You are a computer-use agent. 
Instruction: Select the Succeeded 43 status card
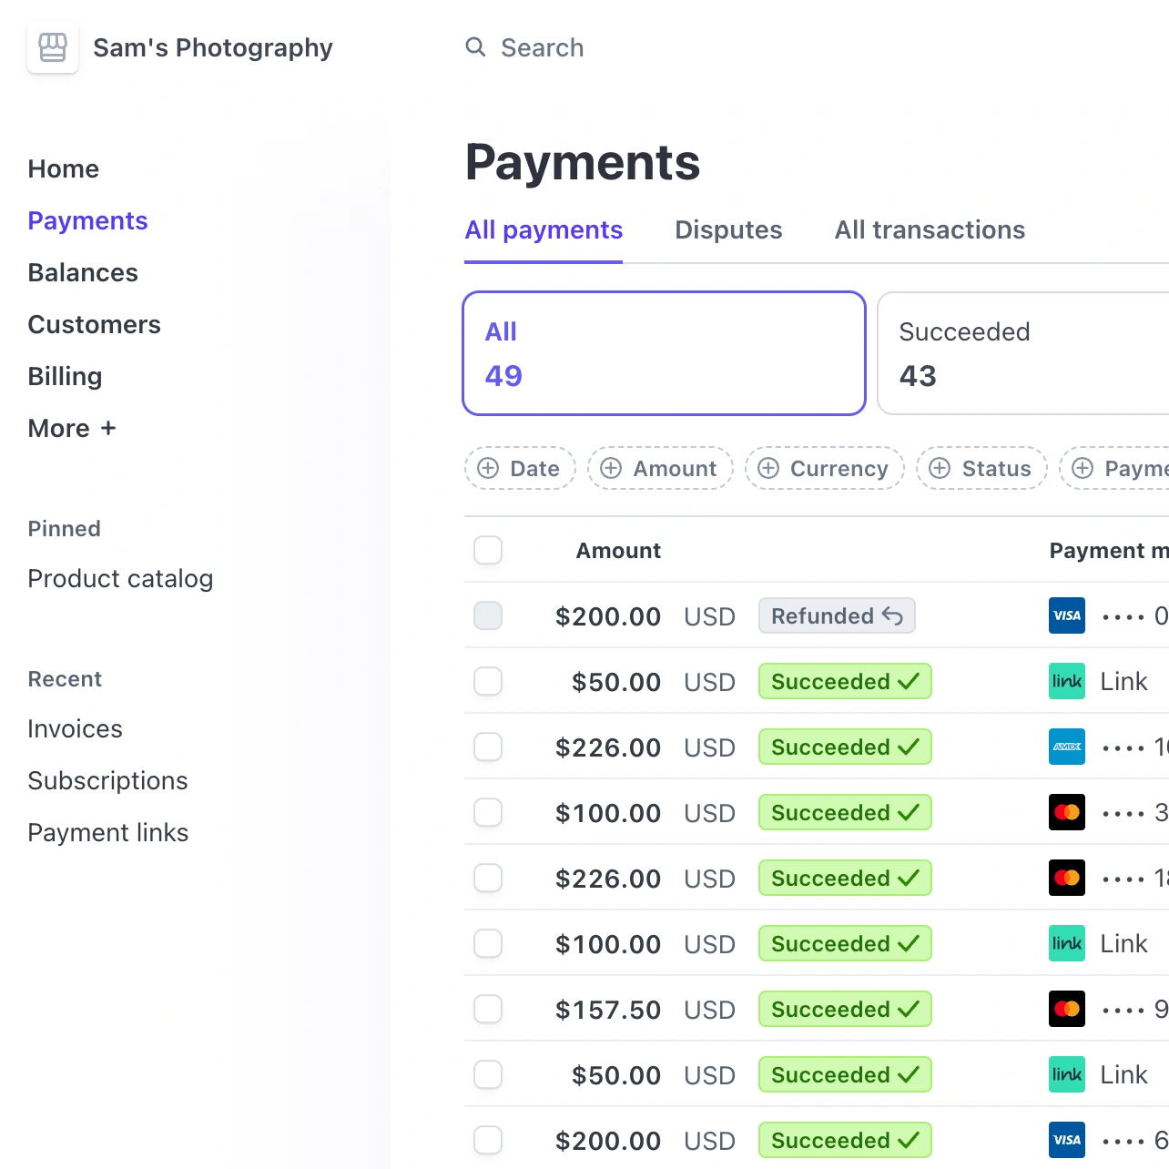pos(1023,353)
